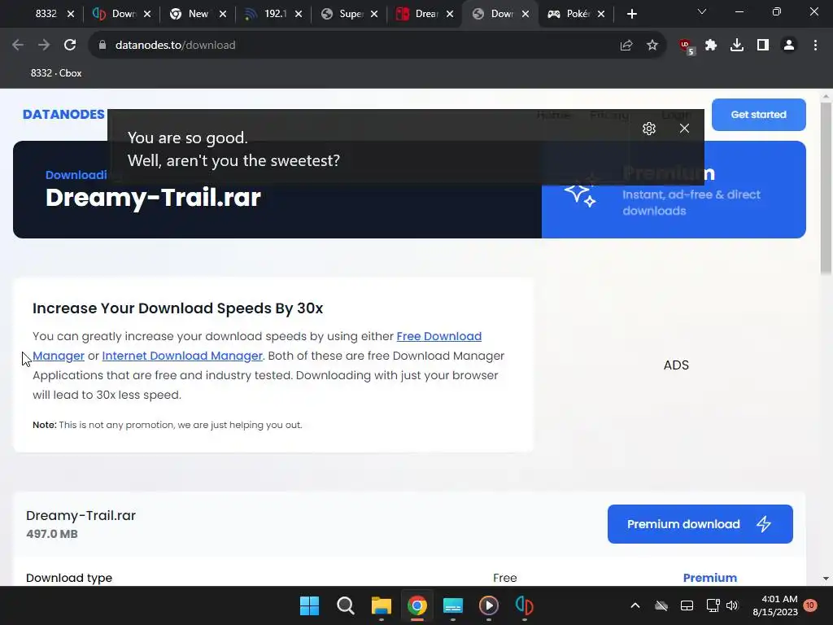Click the cloud sync tray icon
Viewport: 833px width, 625px height.
(661, 605)
